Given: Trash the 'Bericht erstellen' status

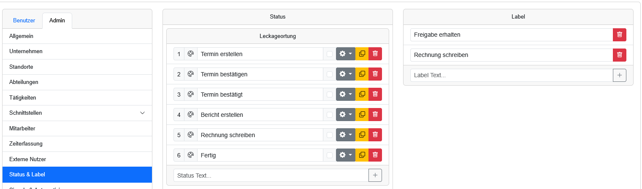Looking at the screenshot, I should [375, 115].
